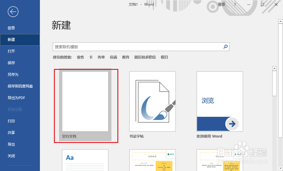283x171 pixels.
Task: Click the 欢迎使用 Word label text
Action: coord(209,136)
